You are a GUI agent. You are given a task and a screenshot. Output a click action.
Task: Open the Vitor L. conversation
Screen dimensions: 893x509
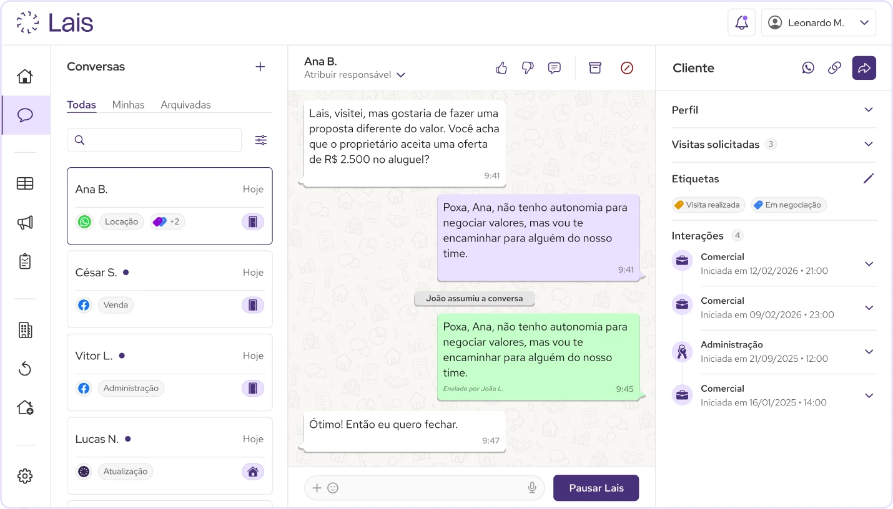[x=170, y=372]
